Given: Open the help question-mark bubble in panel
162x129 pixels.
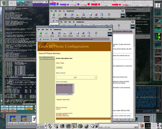Looking at the screenshot, I should [x=92, y=126].
